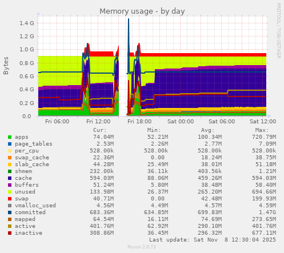Image resolution: width=284 pixels, height=253 pixels.
Task: Click the yellow slab_cache legend swatch
Action: pos(10,164)
